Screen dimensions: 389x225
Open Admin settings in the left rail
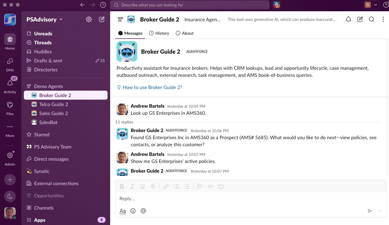10,158
